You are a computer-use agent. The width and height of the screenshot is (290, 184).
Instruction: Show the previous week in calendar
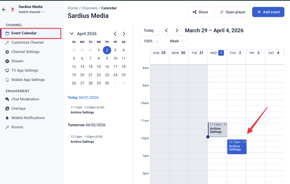166,30
